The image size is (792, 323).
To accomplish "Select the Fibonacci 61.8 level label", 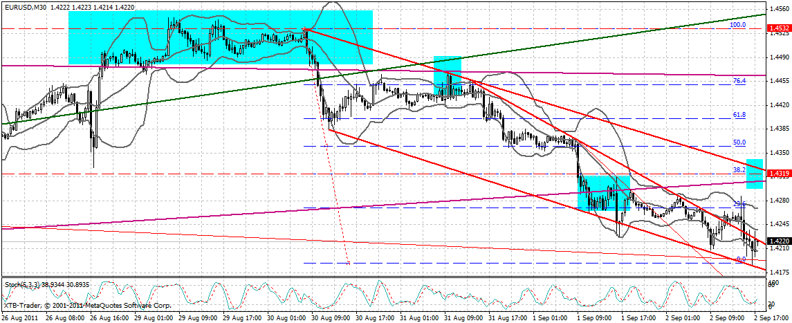I will 739,115.
